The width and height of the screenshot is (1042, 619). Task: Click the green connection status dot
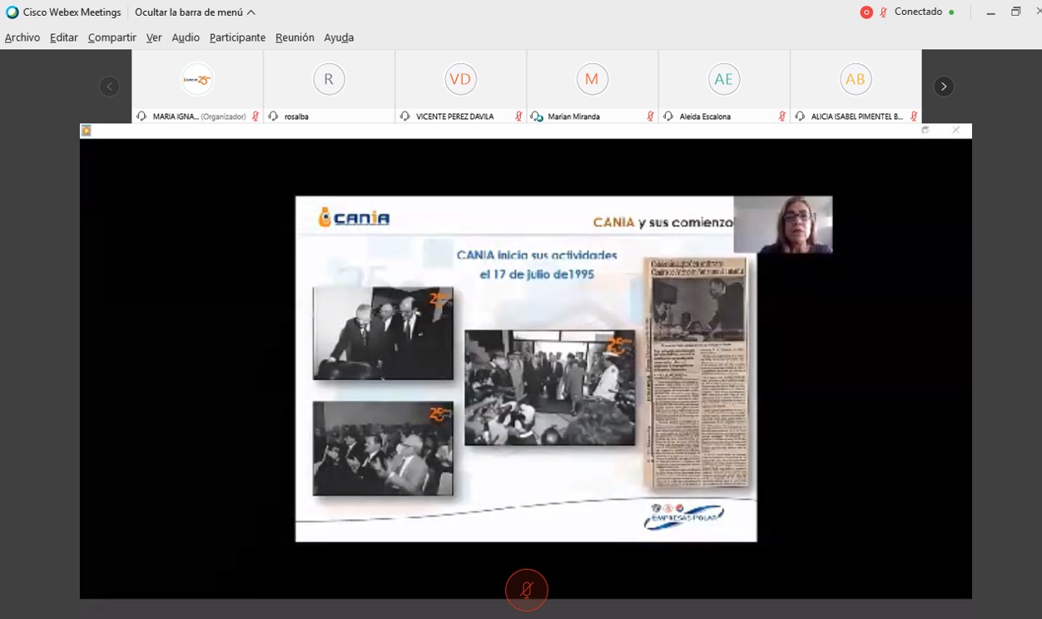[951, 12]
